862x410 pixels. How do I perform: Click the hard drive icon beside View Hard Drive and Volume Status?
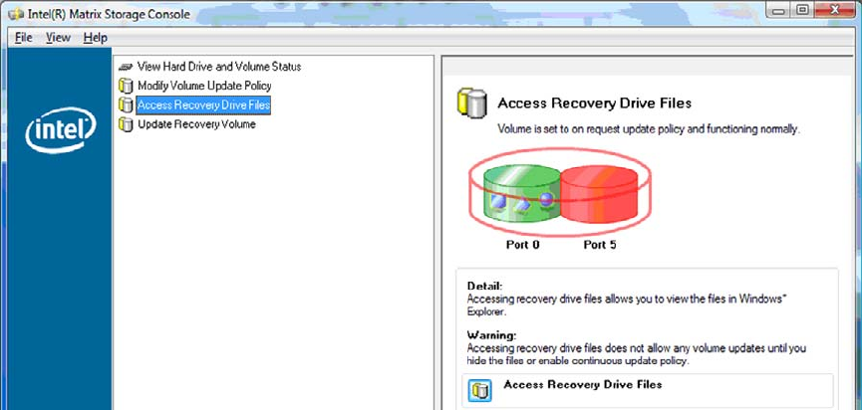(126, 67)
